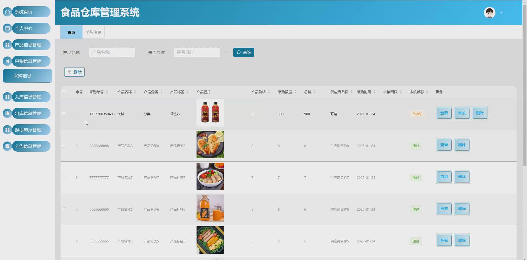The image size is (527, 260).
Task: Click 查看 for order 5555555555
Action: pos(444,240)
